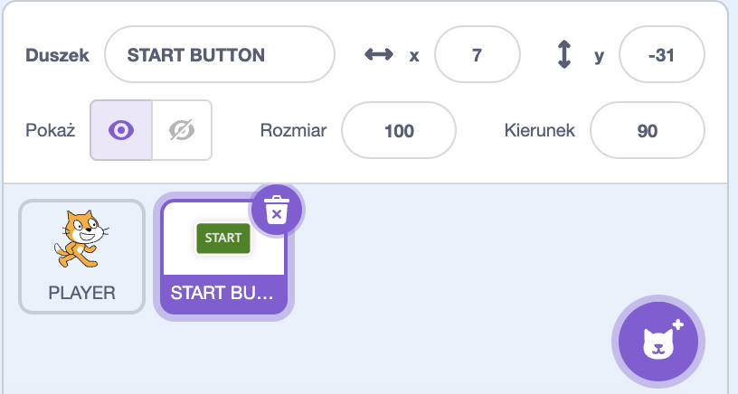
Task: Open the add new sprite cat button
Action: 658,342
